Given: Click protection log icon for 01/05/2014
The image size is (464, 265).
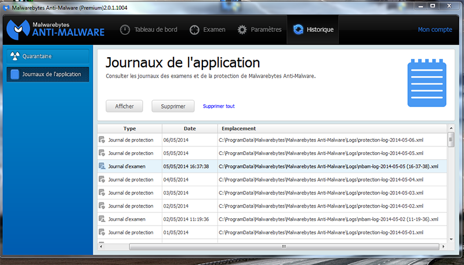Looking at the screenshot, I should (x=102, y=232).
